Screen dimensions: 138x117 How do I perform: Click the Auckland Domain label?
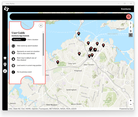click(103, 58)
